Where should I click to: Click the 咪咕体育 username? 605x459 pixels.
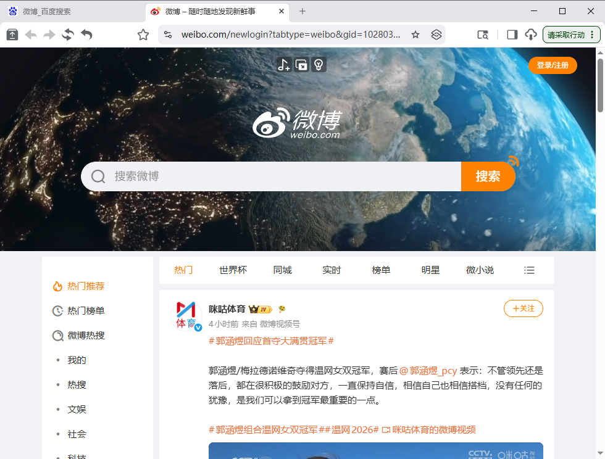[227, 309]
